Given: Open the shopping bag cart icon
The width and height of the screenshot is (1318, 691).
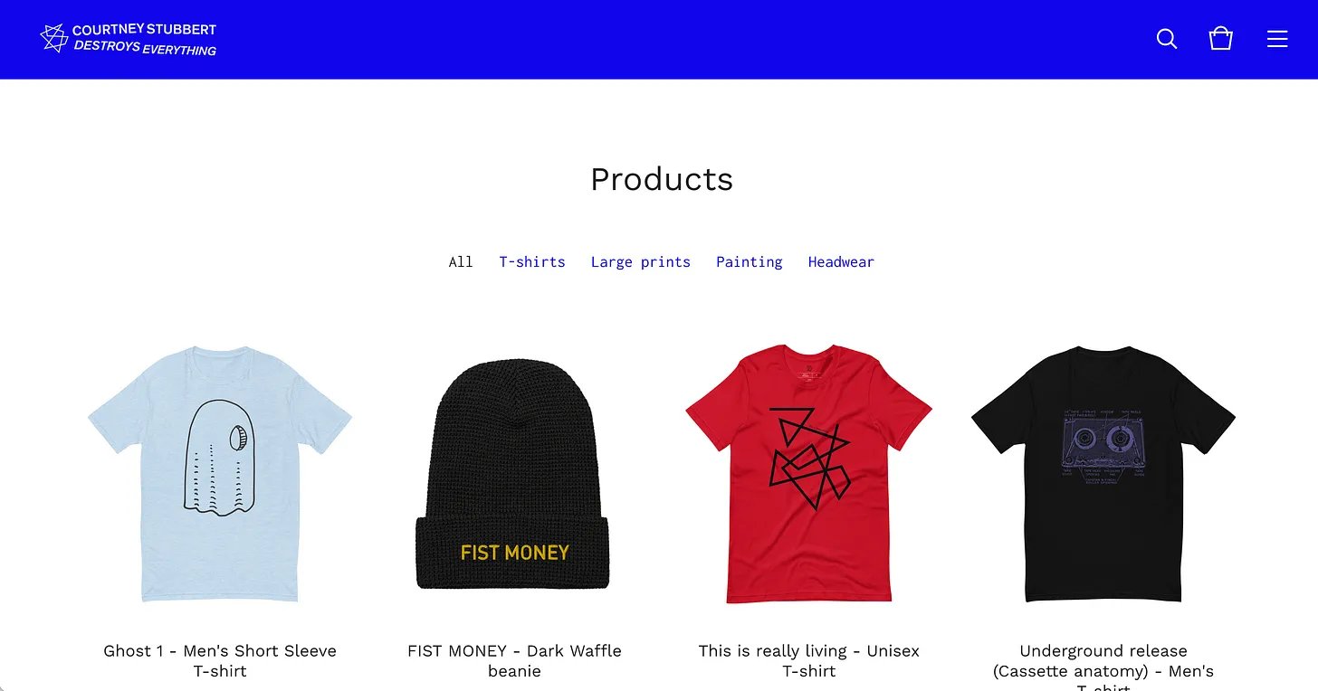Looking at the screenshot, I should 1221,38.
